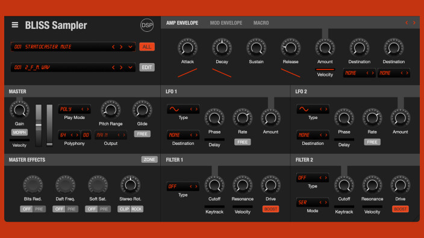Screen dimensions: 424x238
Task: Open the LFO 1 Destination NONE selector
Action: tap(183, 135)
